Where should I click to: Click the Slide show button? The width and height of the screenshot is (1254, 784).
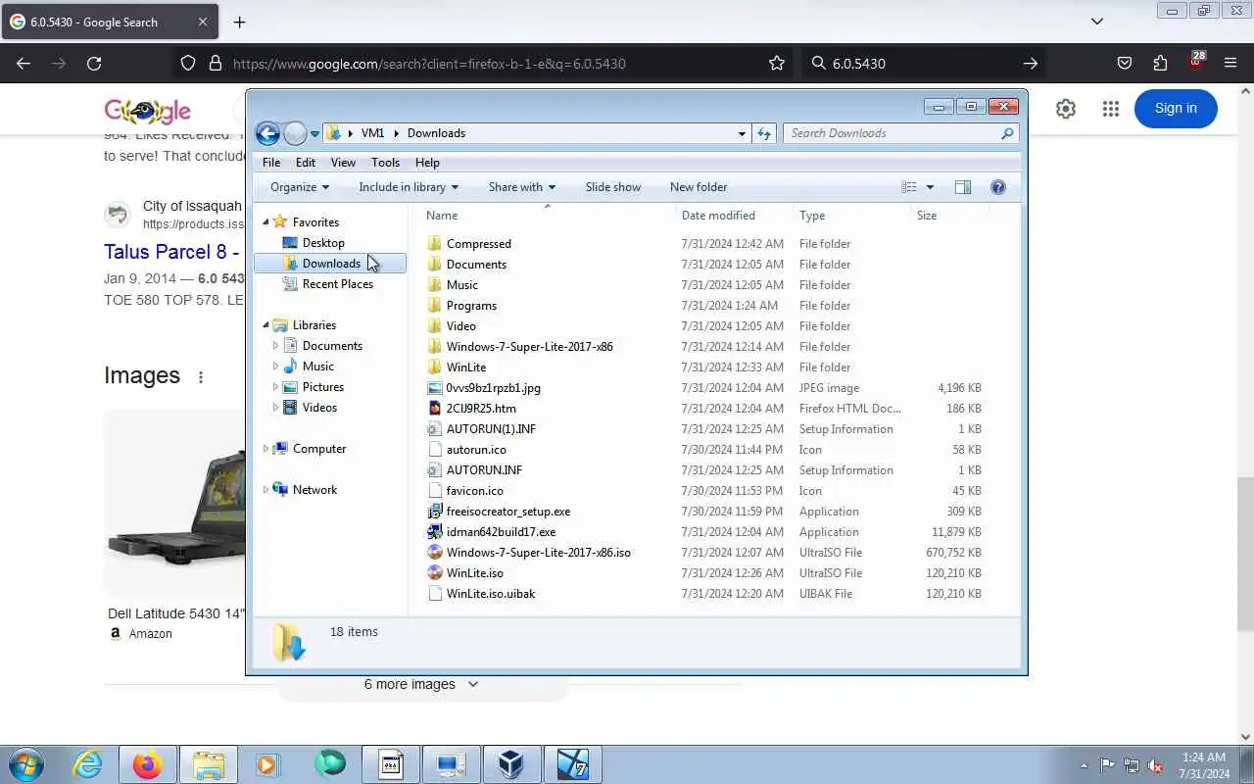point(613,187)
